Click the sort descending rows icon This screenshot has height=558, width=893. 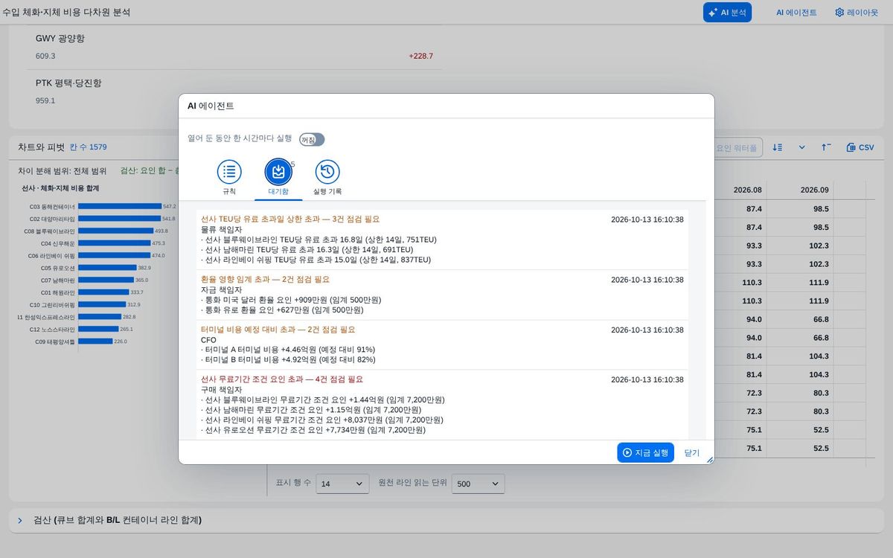(x=778, y=147)
